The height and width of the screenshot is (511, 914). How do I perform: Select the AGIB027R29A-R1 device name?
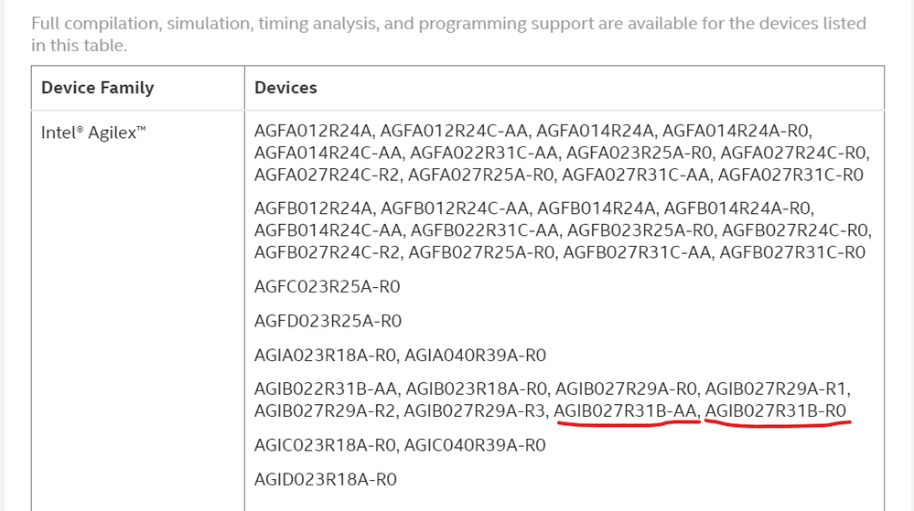point(778,389)
